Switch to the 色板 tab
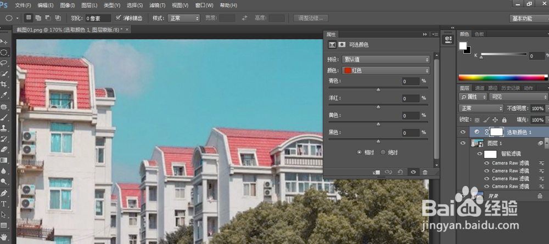 pos(479,34)
